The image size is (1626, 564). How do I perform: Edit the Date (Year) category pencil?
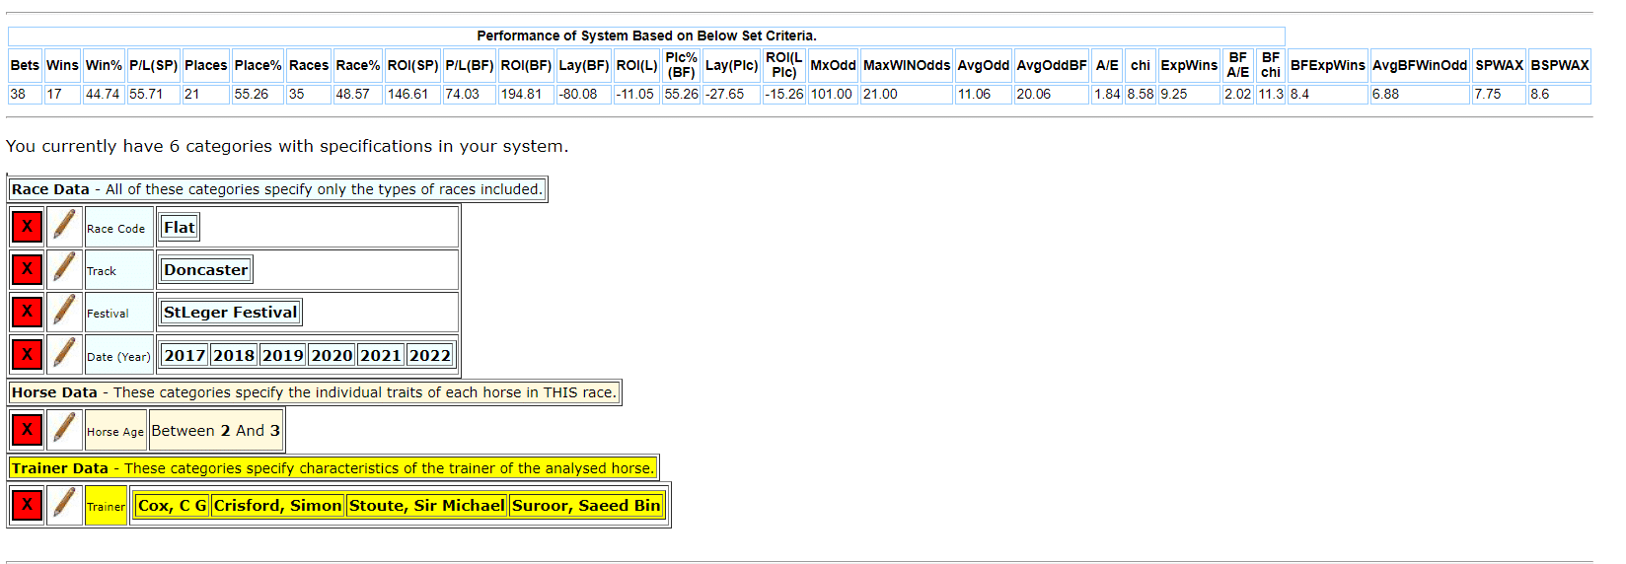coord(64,355)
